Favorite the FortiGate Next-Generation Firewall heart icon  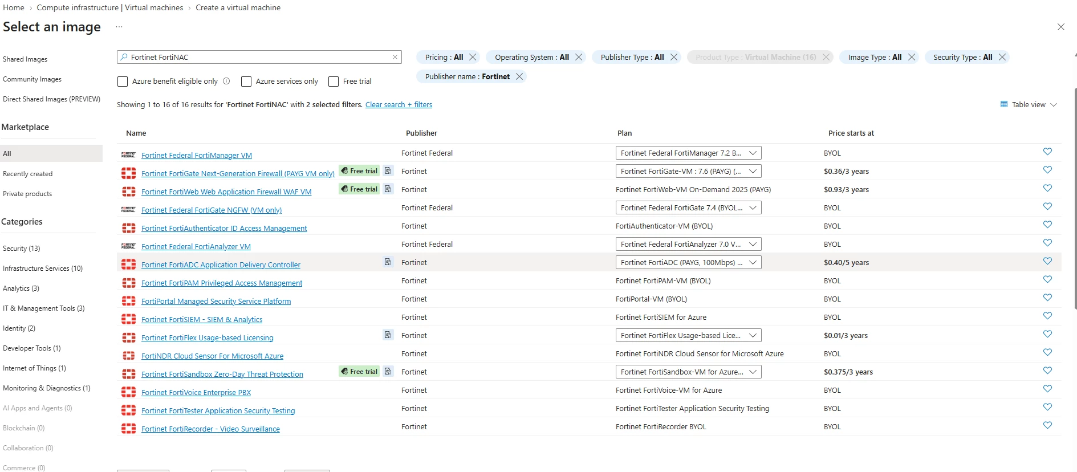(1047, 170)
